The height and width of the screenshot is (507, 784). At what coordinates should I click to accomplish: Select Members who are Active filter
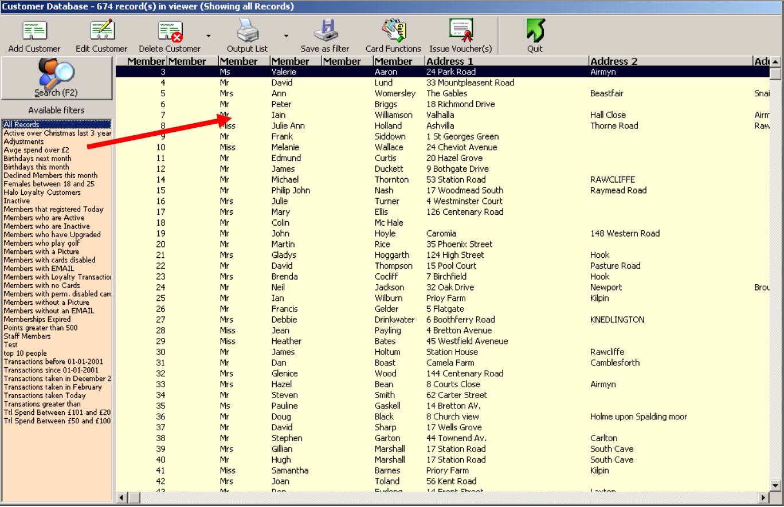click(x=44, y=218)
